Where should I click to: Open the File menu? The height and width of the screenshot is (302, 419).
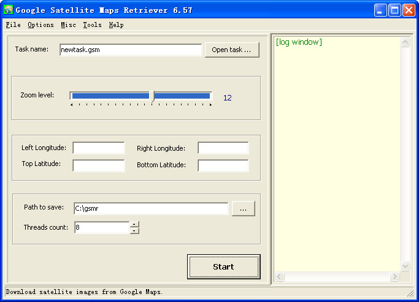pyautogui.click(x=13, y=25)
